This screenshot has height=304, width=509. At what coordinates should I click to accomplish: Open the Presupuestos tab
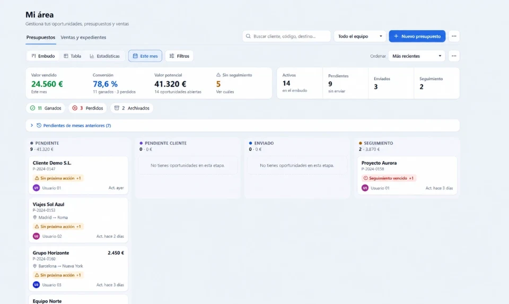click(x=41, y=37)
